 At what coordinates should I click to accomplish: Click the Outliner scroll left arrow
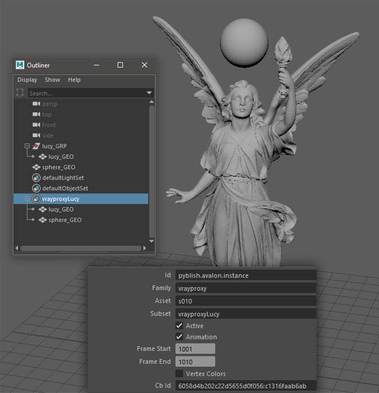tap(17, 248)
